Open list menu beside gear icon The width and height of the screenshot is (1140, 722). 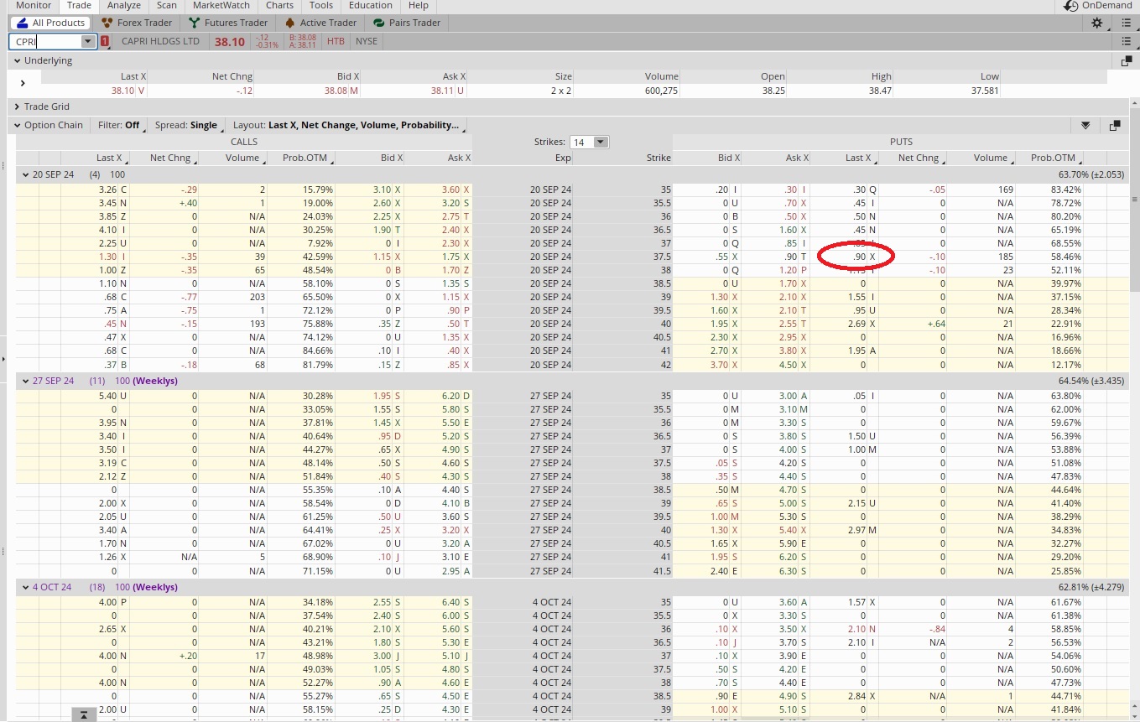coord(1127,23)
